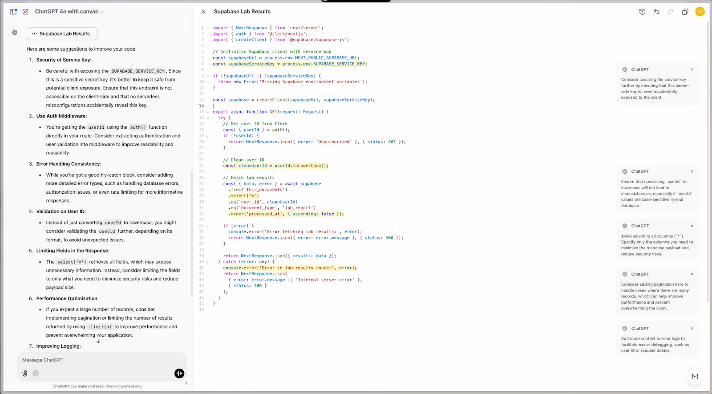Open the help question mark icon

pyautogui.click(x=186, y=384)
